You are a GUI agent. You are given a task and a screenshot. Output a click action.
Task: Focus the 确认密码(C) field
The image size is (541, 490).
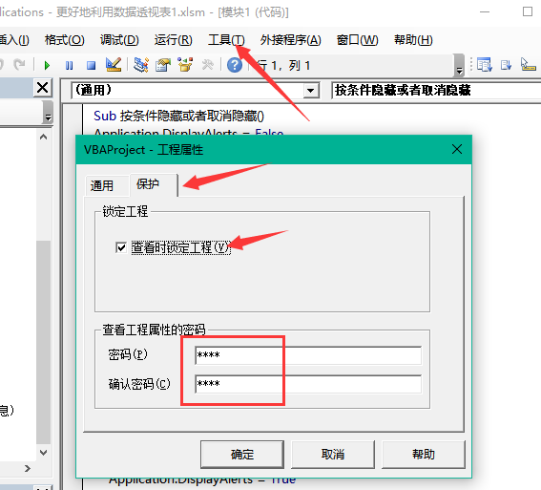[308, 384]
